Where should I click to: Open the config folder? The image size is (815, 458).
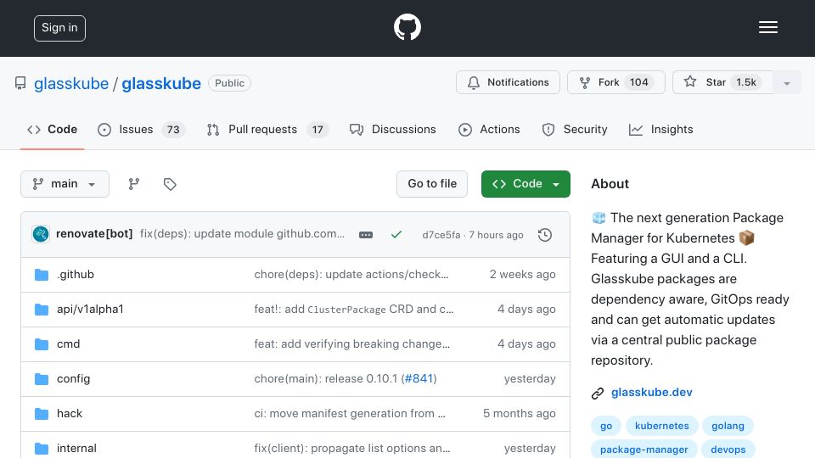click(73, 378)
